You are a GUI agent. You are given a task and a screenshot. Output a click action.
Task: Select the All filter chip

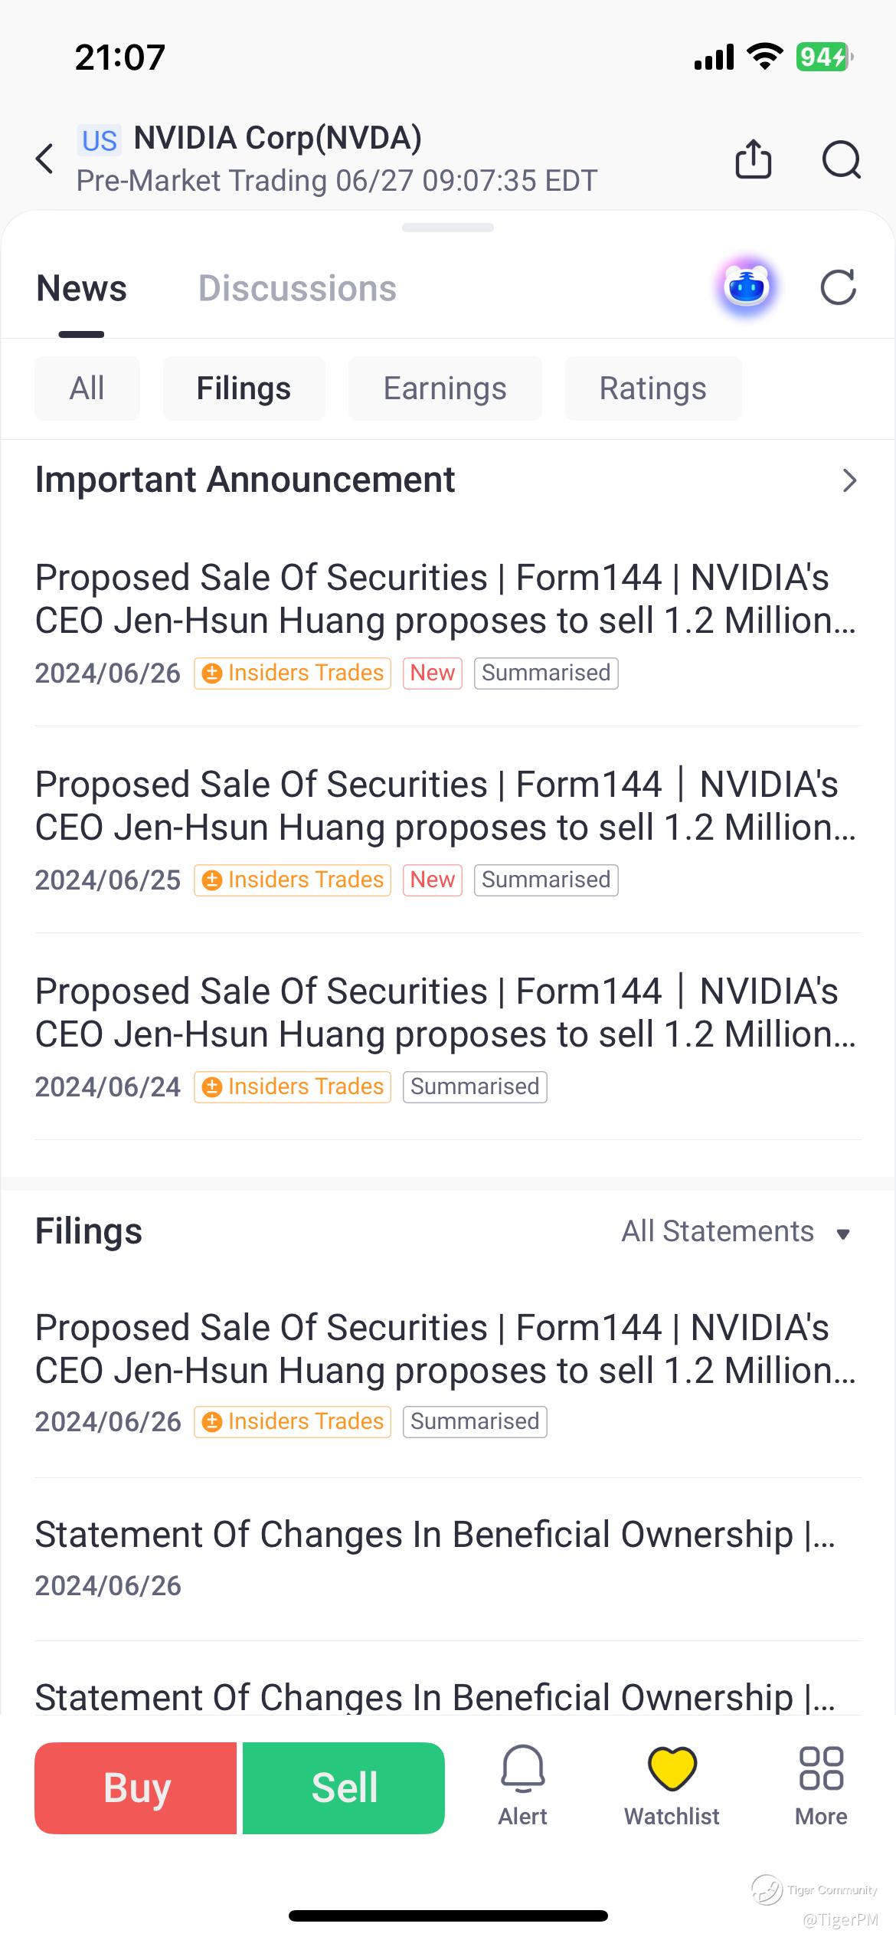(87, 388)
